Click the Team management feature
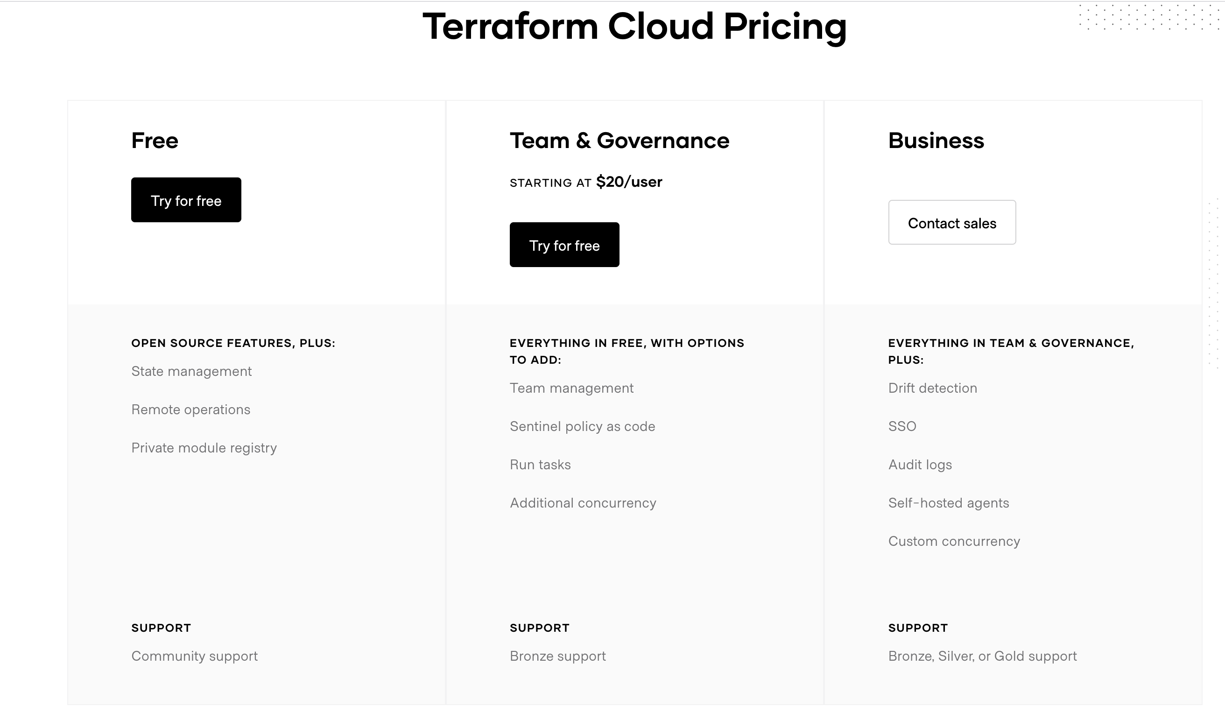1225x720 pixels. (x=572, y=388)
